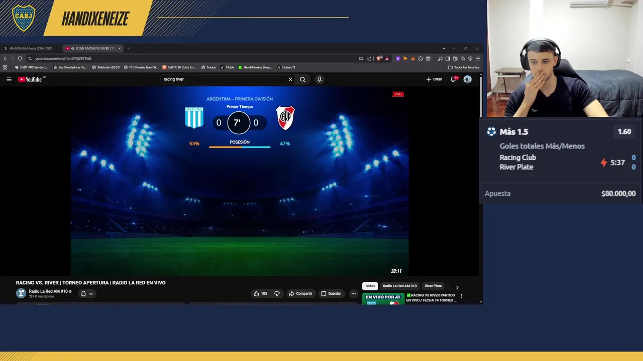Image resolution: width=643 pixels, height=361 pixels.
Task: Open the Los Simuladores bookmark
Action: click(x=70, y=67)
